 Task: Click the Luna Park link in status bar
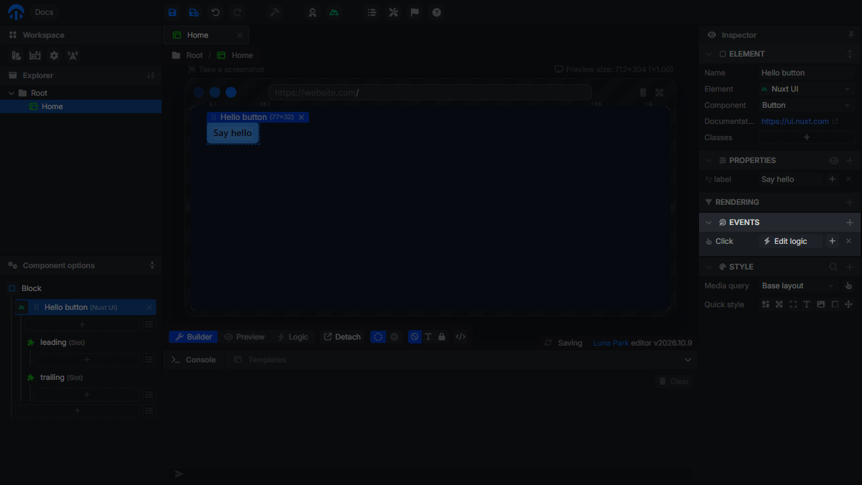(x=611, y=343)
